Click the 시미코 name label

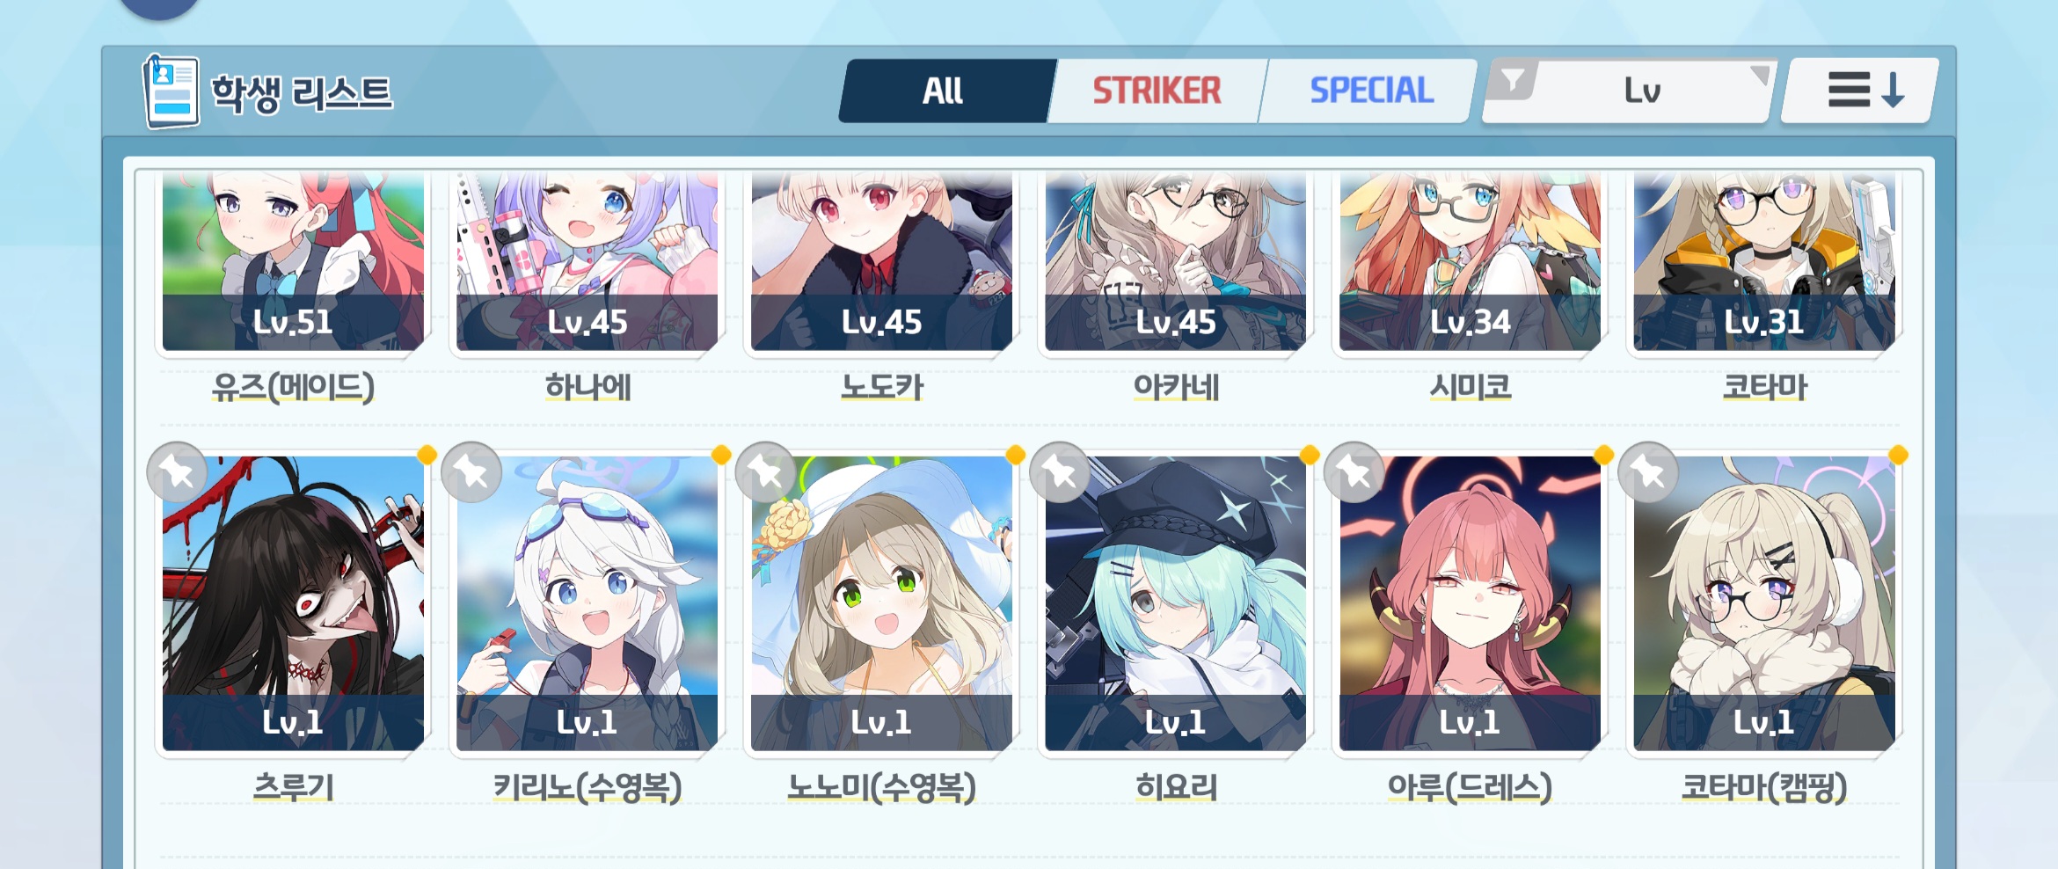1470,387
